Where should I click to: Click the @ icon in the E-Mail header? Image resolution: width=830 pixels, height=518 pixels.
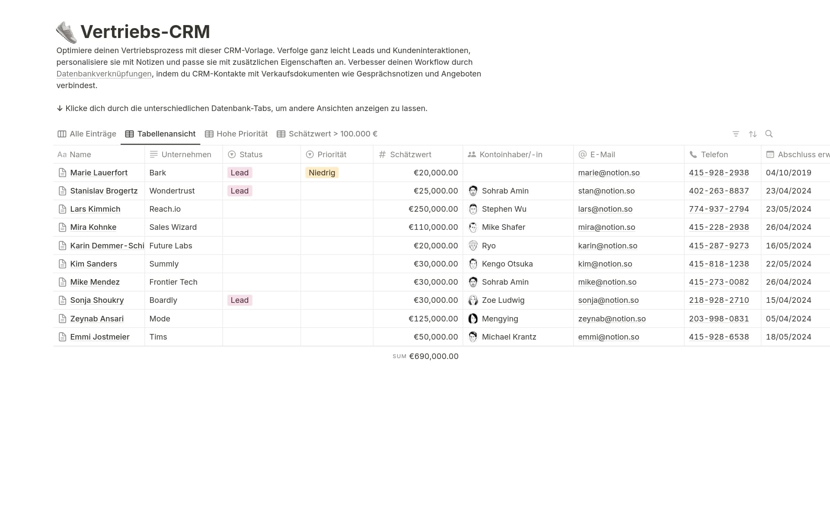[x=582, y=154]
